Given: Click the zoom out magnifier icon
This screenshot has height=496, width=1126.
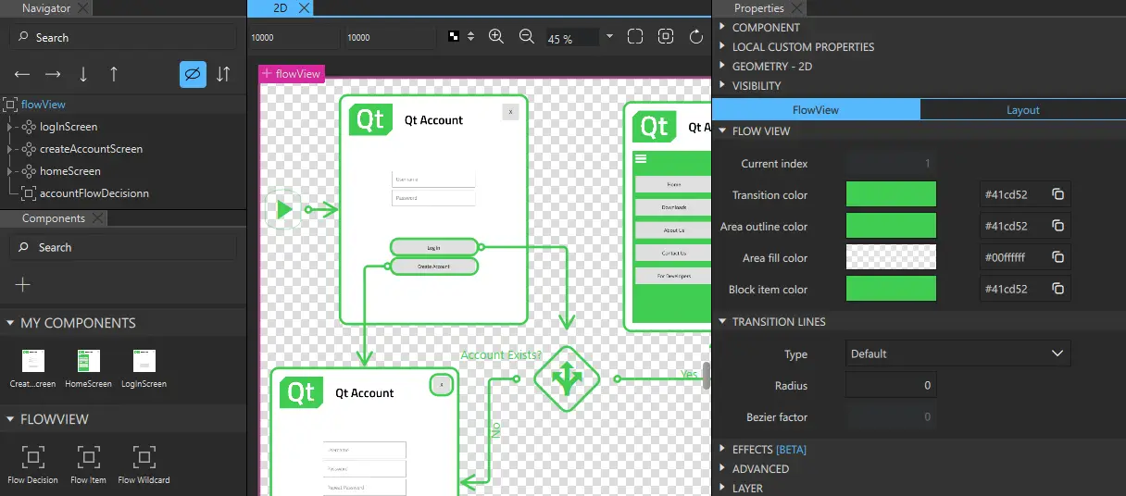Looking at the screenshot, I should pos(527,37).
